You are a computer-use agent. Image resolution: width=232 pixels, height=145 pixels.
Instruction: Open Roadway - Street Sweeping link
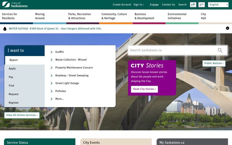[72, 75]
